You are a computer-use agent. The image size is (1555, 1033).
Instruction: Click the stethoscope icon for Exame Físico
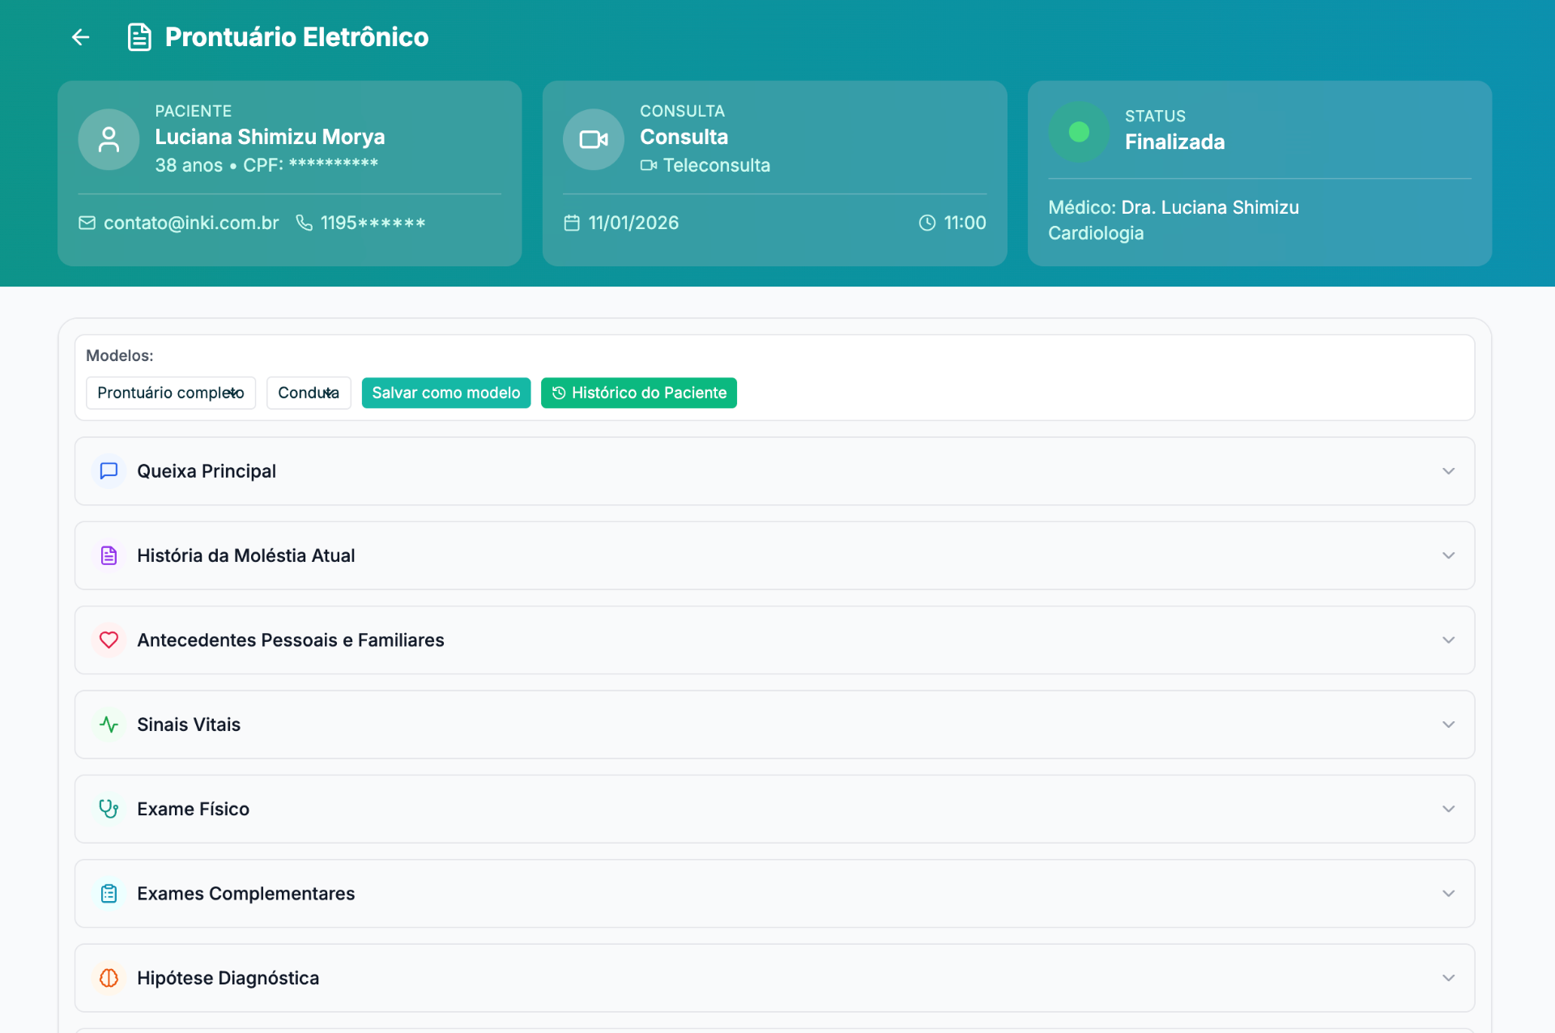click(x=109, y=809)
